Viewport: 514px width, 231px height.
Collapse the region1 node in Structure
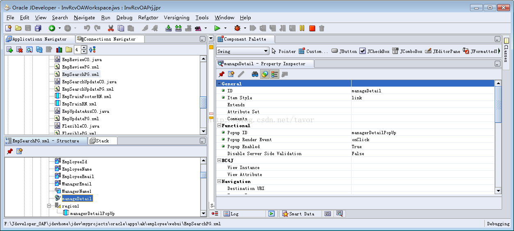49,206
